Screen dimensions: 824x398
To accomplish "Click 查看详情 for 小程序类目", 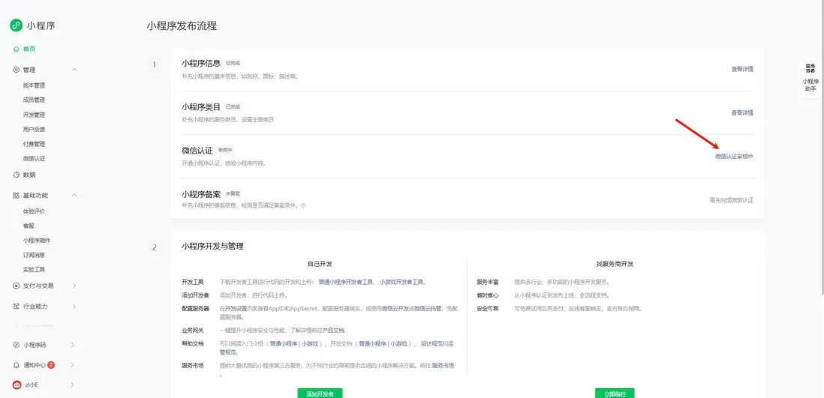I will pyautogui.click(x=742, y=112).
